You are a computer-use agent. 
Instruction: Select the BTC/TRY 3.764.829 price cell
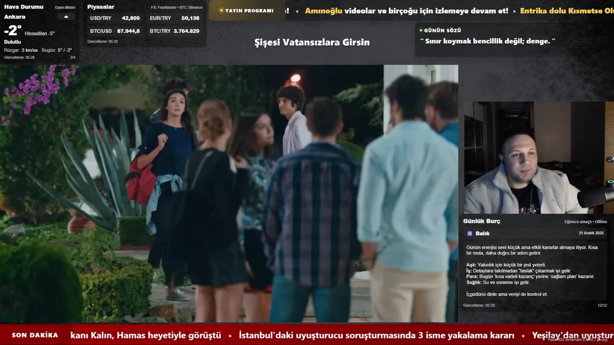pos(175,31)
